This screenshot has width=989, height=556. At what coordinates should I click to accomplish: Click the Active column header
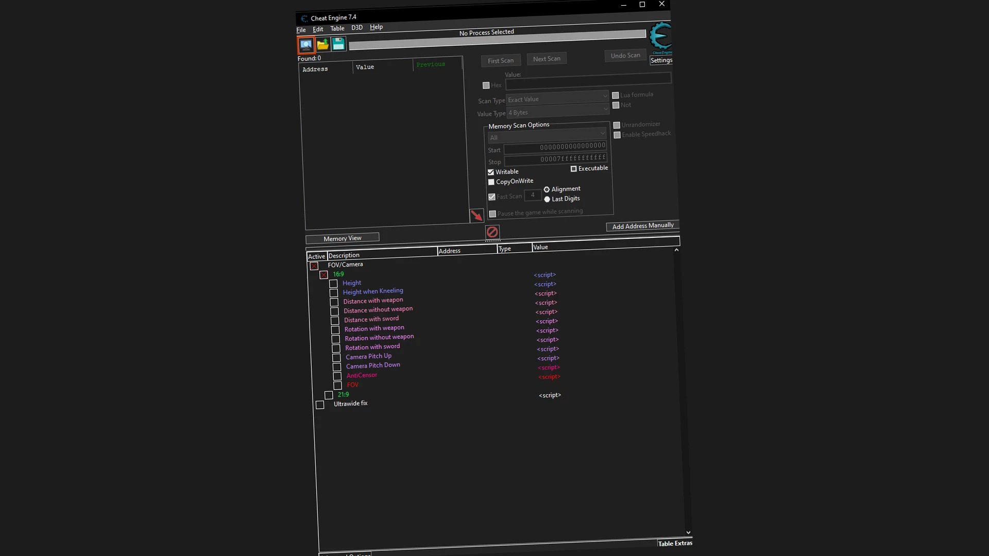click(x=317, y=256)
